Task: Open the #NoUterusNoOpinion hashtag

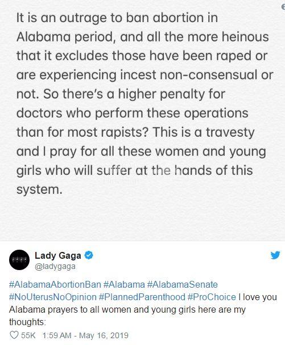Action: point(53,297)
